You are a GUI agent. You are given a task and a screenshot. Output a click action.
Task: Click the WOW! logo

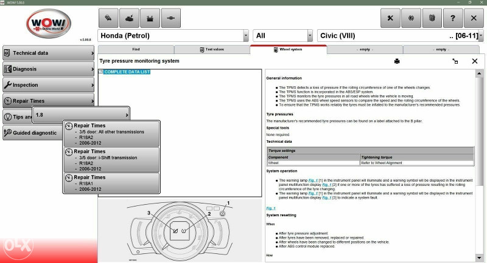coord(49,24)
